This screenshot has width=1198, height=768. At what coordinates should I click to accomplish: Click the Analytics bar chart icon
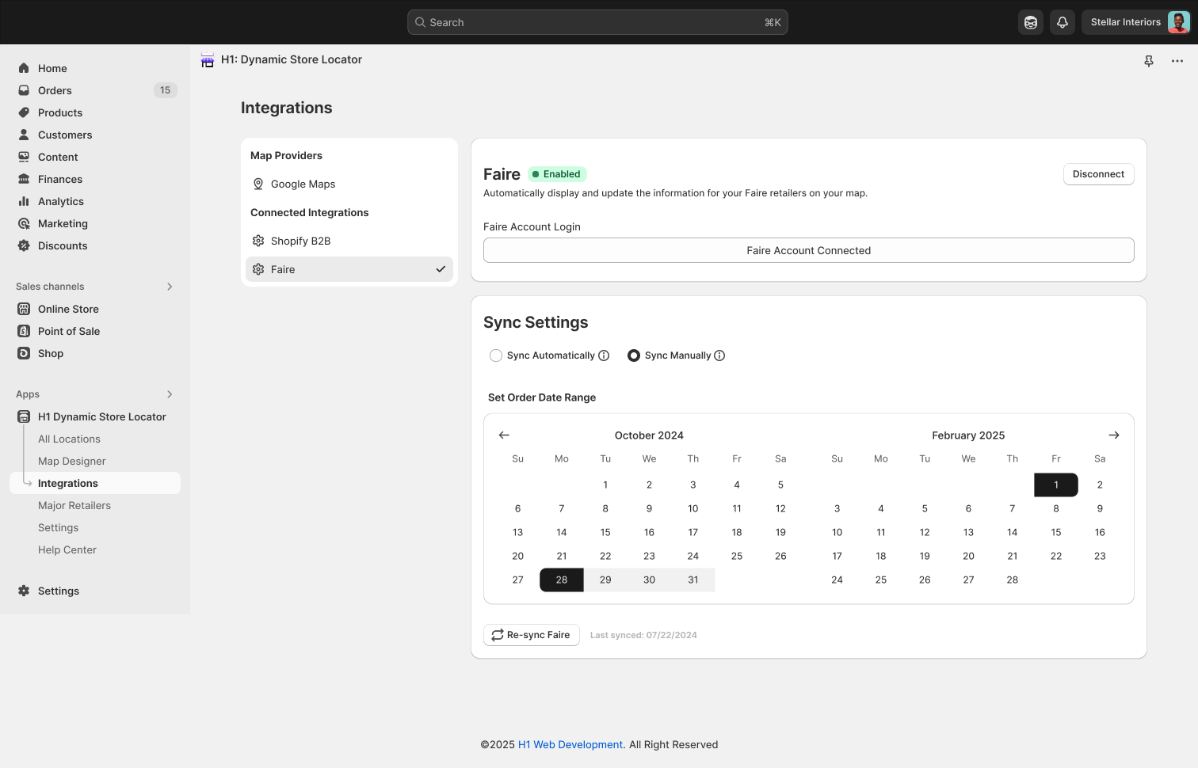pyautogui.click(x=24, y=201)
